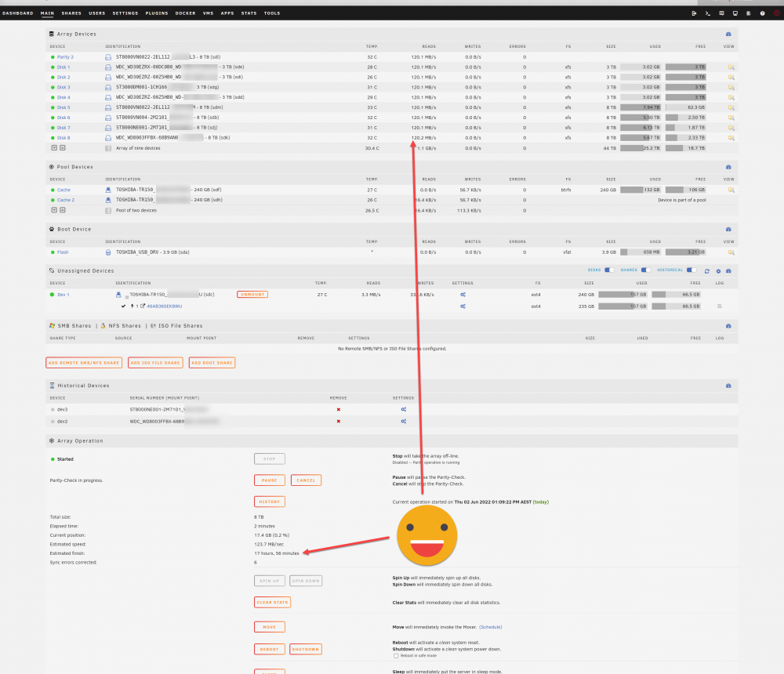Open the terminal icon in top bar
784x674 pixels.
tap(707, 13)
